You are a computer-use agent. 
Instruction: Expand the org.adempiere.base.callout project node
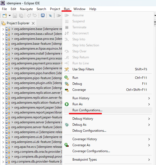[3, 34]
